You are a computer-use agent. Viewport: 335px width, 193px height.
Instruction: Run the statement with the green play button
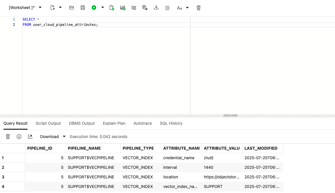pos(94,8)
